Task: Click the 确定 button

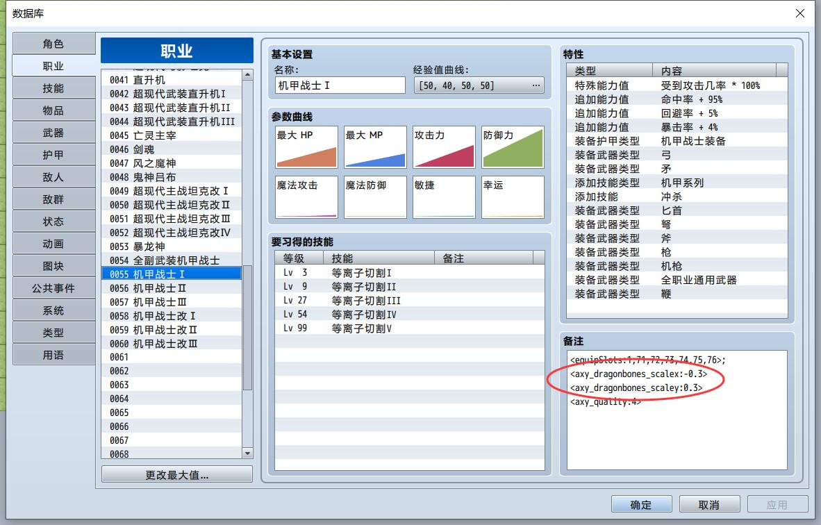Action: pyautogui.click(x=641, y=505)
